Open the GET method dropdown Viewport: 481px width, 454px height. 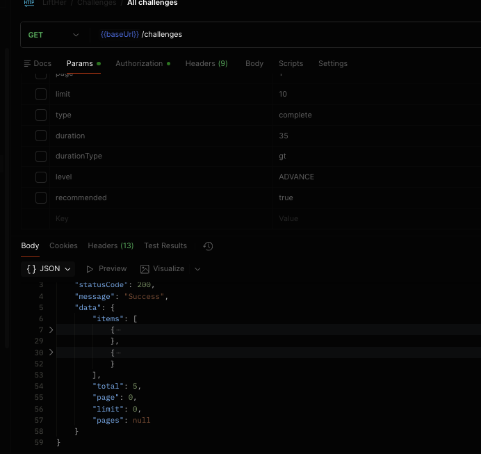[53, 35]
